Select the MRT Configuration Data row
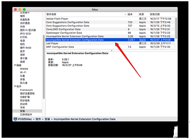190x139 pixels. click(x=110, y=47)
